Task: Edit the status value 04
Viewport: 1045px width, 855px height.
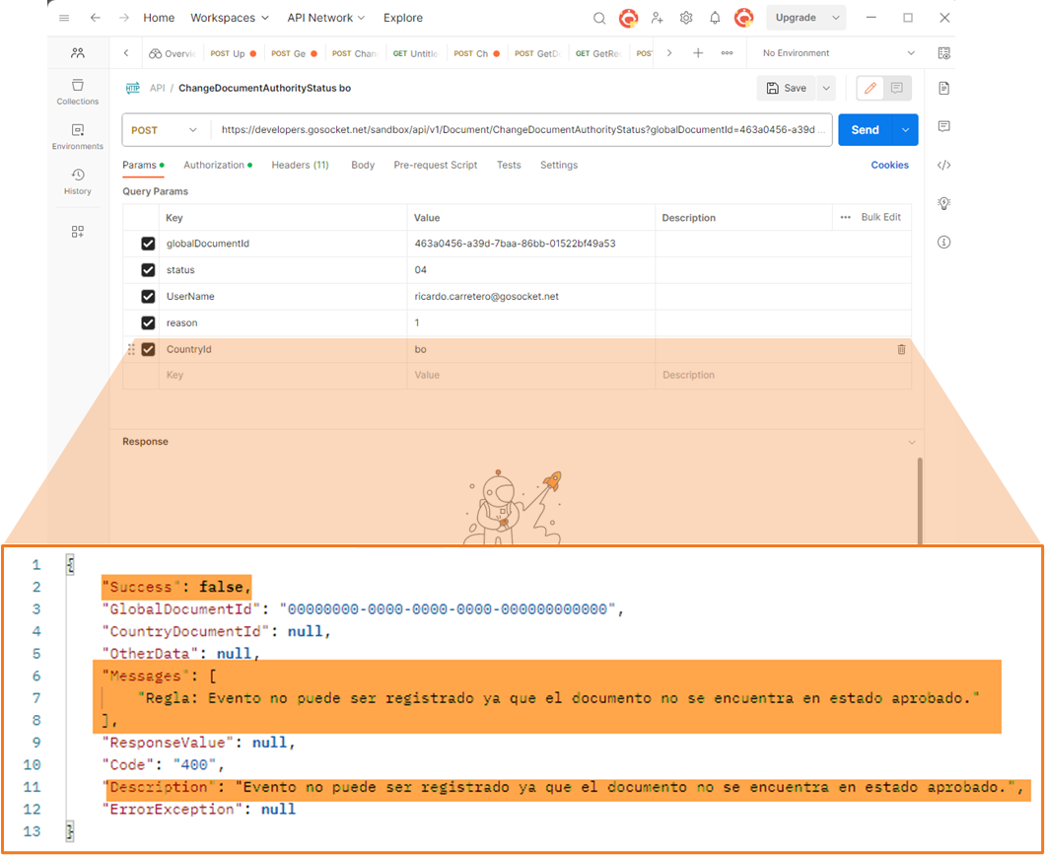Action: click(530, 270)
